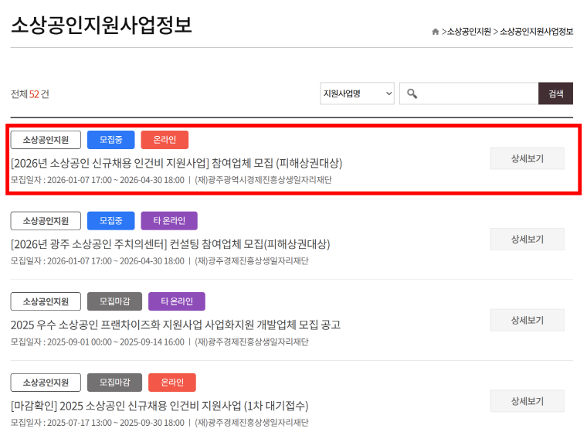
Task: Click the home icon in the breadcrumb
Action: [435, 32]
